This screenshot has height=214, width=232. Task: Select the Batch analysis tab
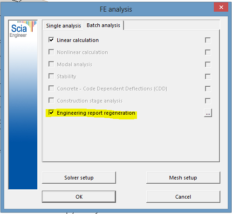103,25
